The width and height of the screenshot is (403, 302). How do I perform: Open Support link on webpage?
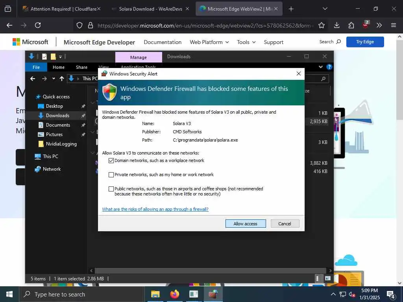coord(274,42)
